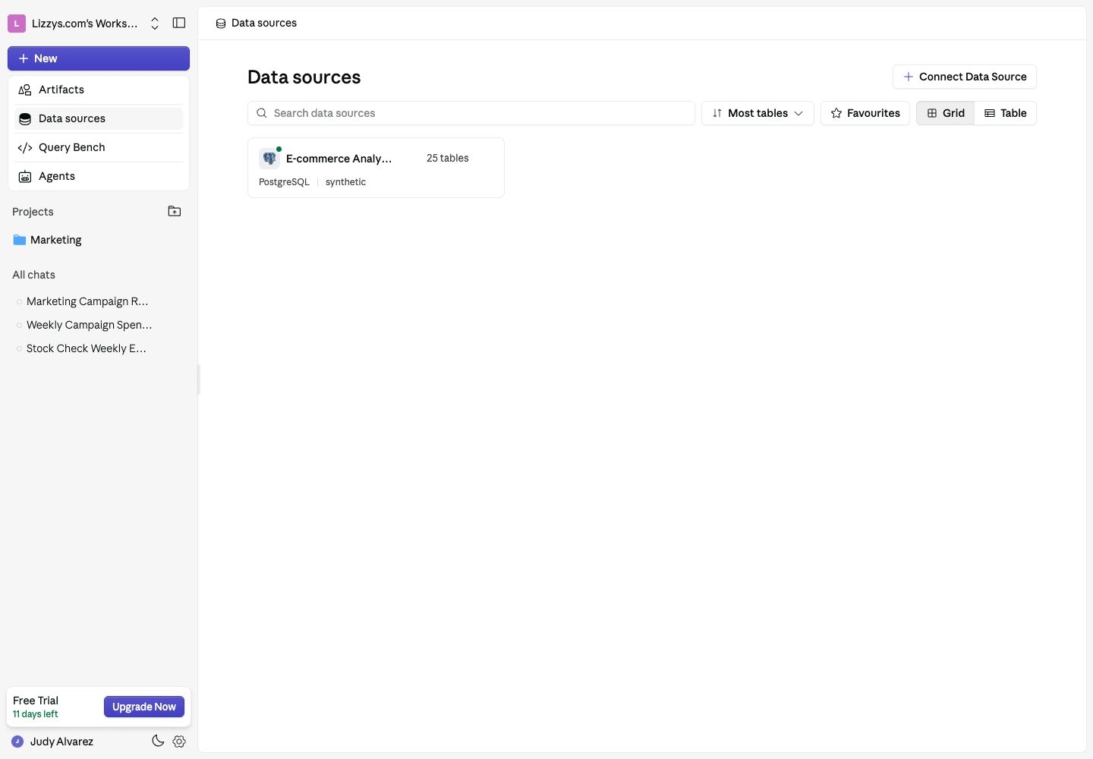Viewport: 1093px width, 759px height.
Task: Open the Marketing Campaign R… chat
Action: [87, 301]
